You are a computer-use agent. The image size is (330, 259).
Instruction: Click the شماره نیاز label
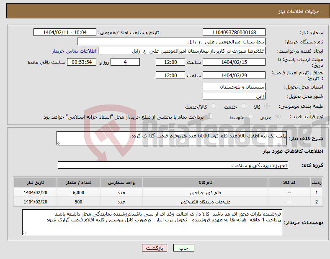tap(312, 33)
